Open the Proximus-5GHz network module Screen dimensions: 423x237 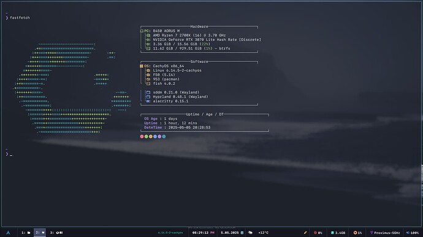(x=385, y=233)
